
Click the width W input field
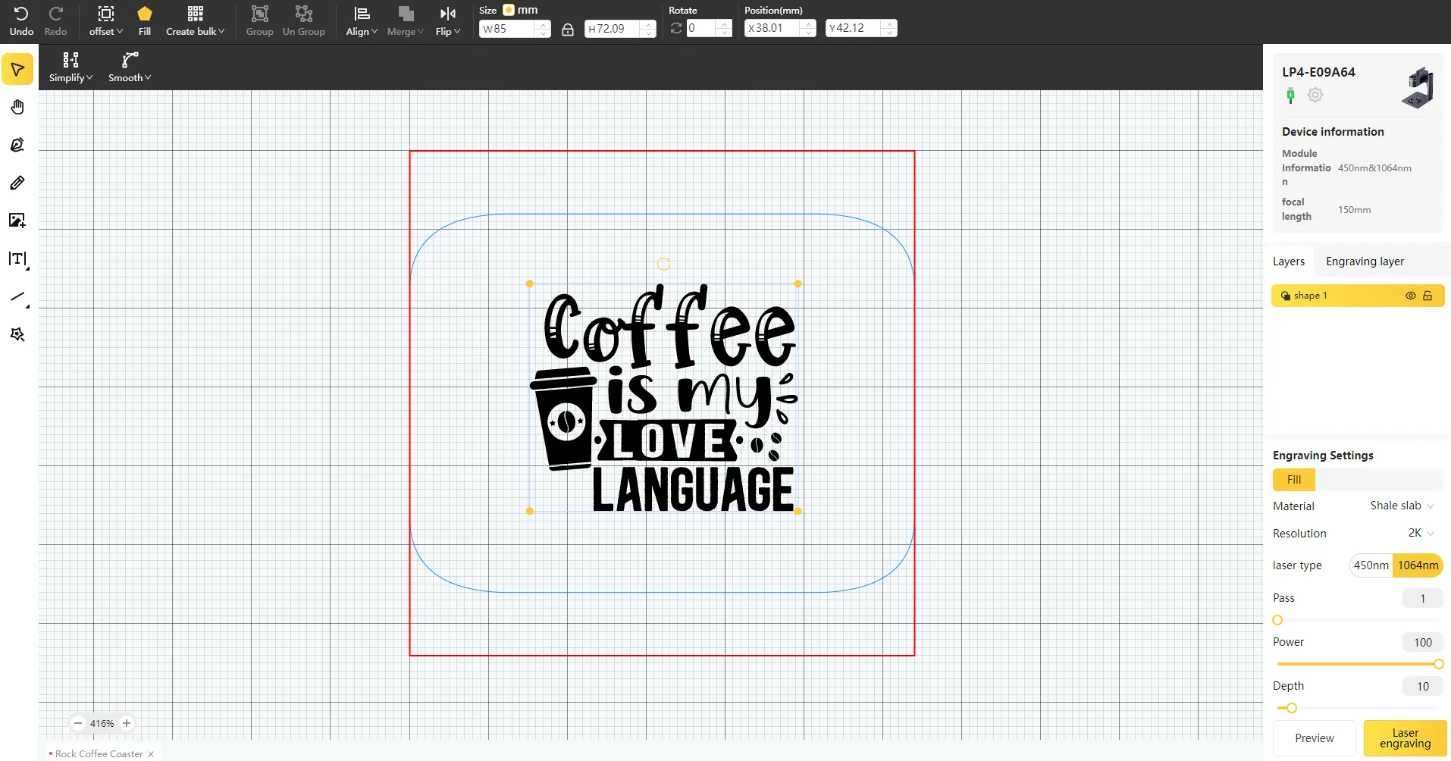509,29
